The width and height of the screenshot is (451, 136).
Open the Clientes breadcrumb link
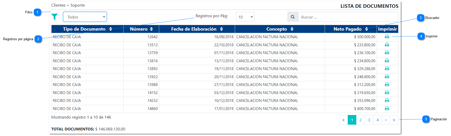click(x=58, y=5)
